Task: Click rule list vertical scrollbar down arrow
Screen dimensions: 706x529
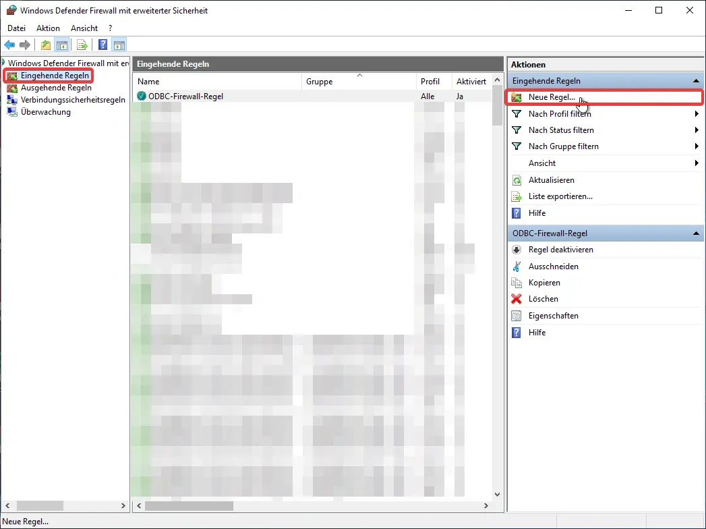Action: point(497,494)
